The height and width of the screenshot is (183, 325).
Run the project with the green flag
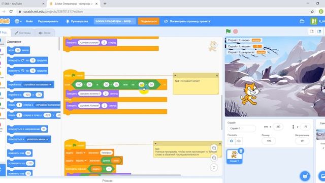tap(228, 32)
